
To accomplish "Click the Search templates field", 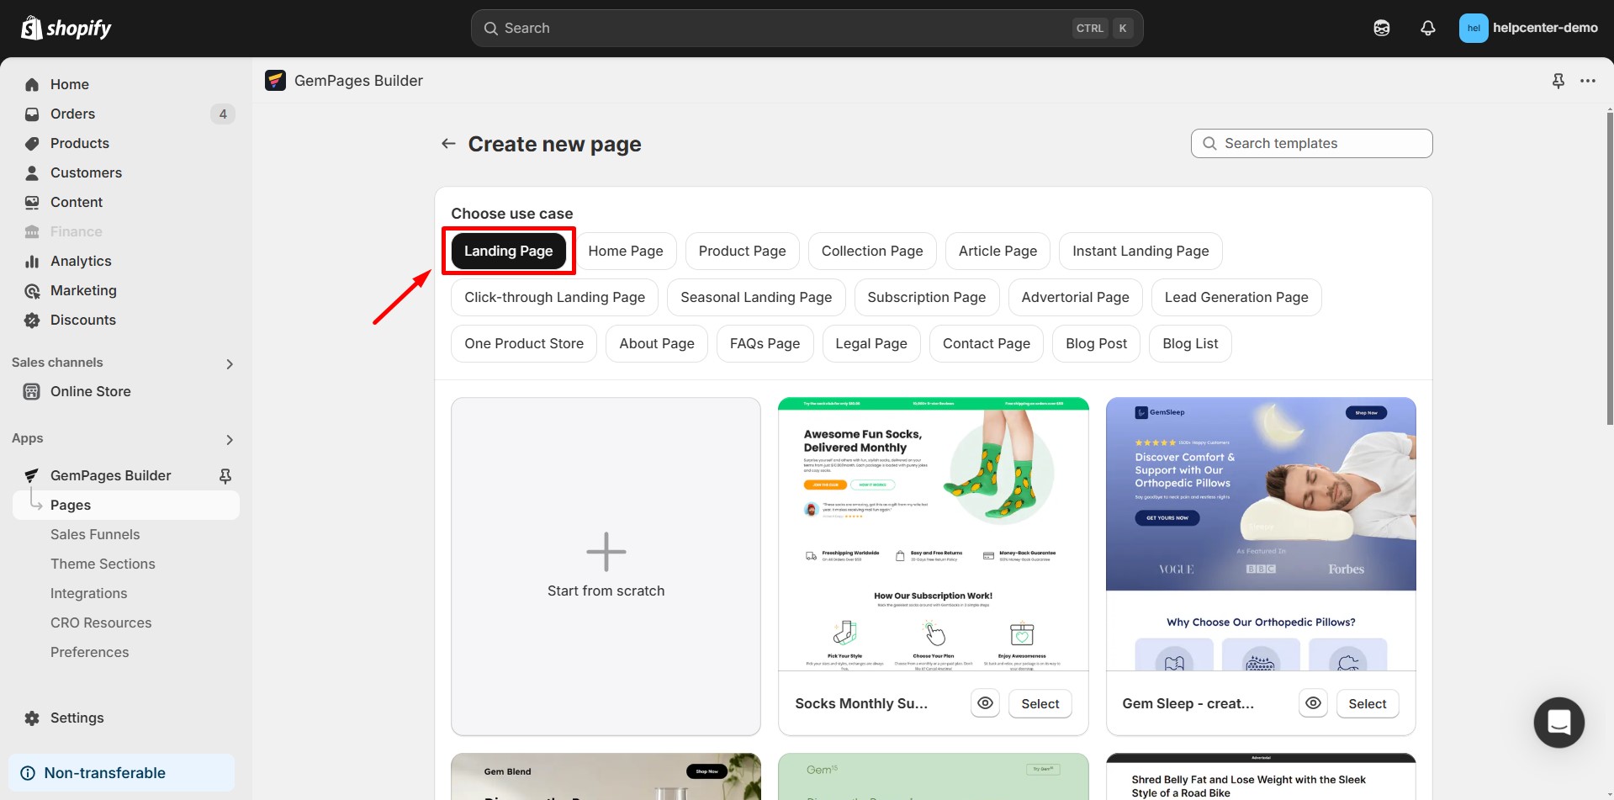I will (x=1310, y=143).
